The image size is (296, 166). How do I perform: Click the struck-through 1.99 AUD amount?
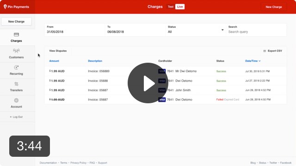pos(57,100)
